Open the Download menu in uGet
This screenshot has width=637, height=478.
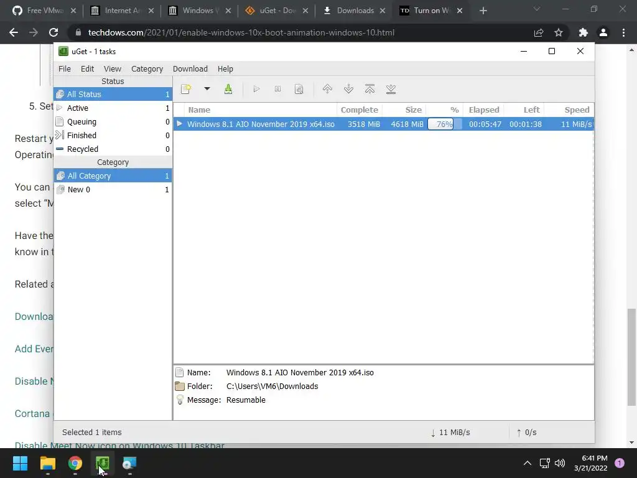coord(190,68)
